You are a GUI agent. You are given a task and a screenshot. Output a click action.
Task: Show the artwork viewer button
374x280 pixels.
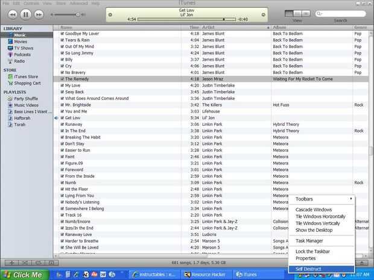click(51, 263)
